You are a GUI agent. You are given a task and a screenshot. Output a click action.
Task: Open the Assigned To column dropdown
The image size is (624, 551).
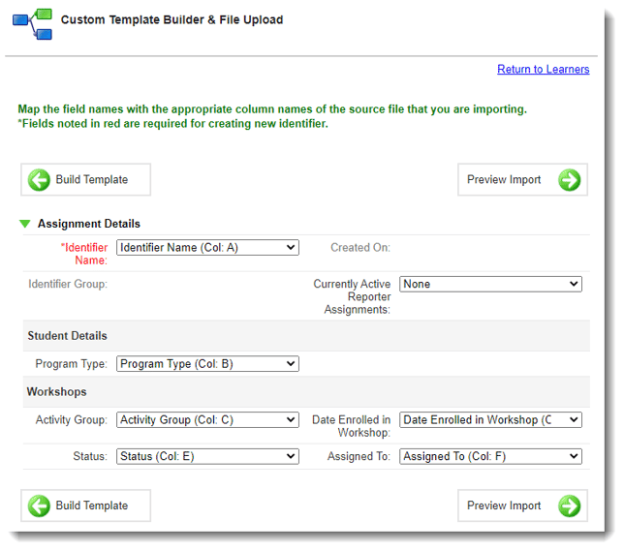[490, 456]
